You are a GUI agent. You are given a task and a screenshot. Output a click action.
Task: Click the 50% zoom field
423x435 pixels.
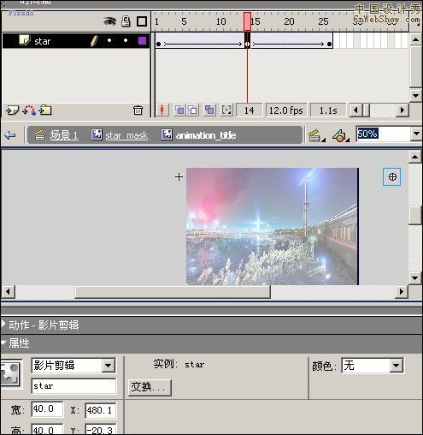coord(383,134)
